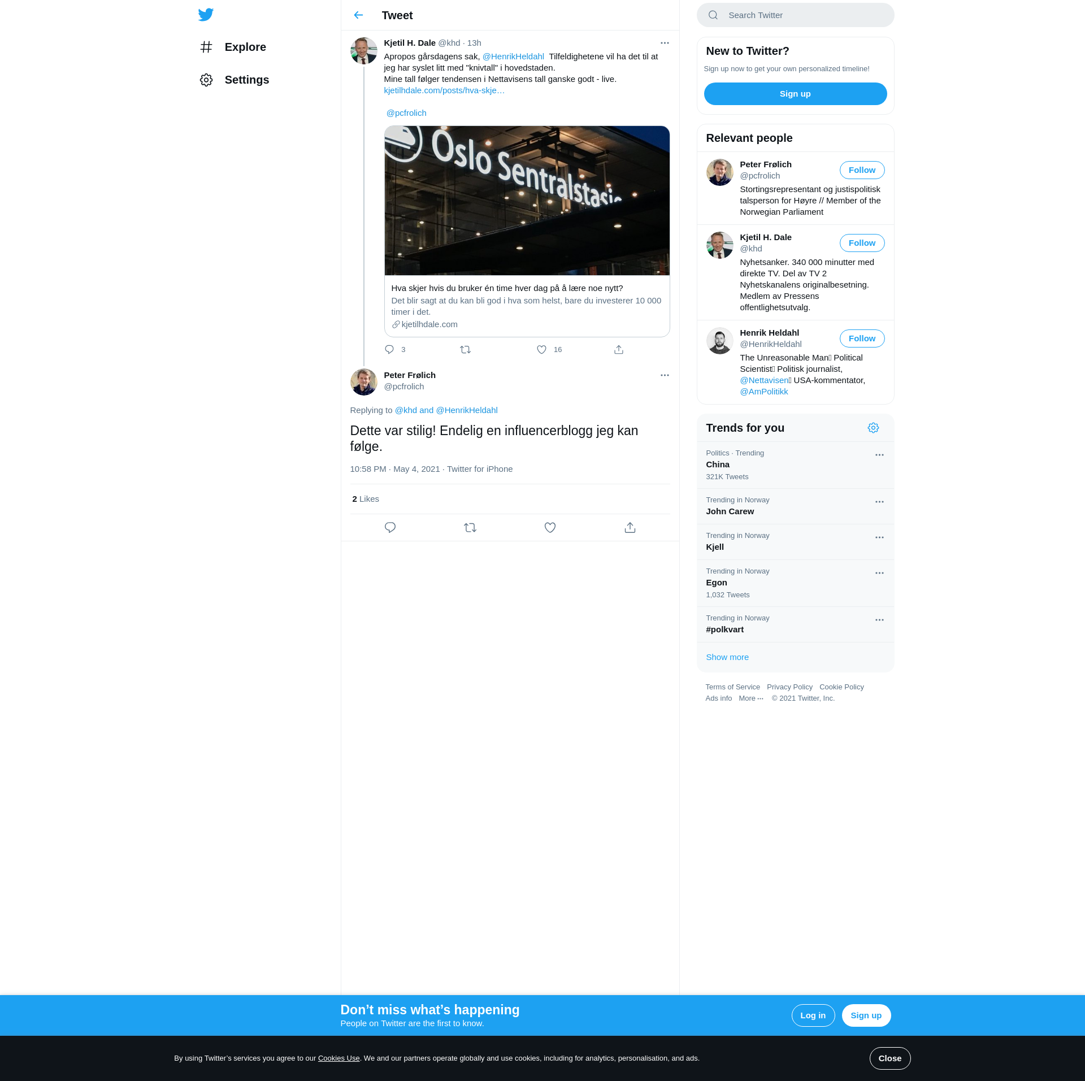Open more options for the Kjell trend
The height and width of the screenshot is (1081, 1085).
tap(879, 537)
